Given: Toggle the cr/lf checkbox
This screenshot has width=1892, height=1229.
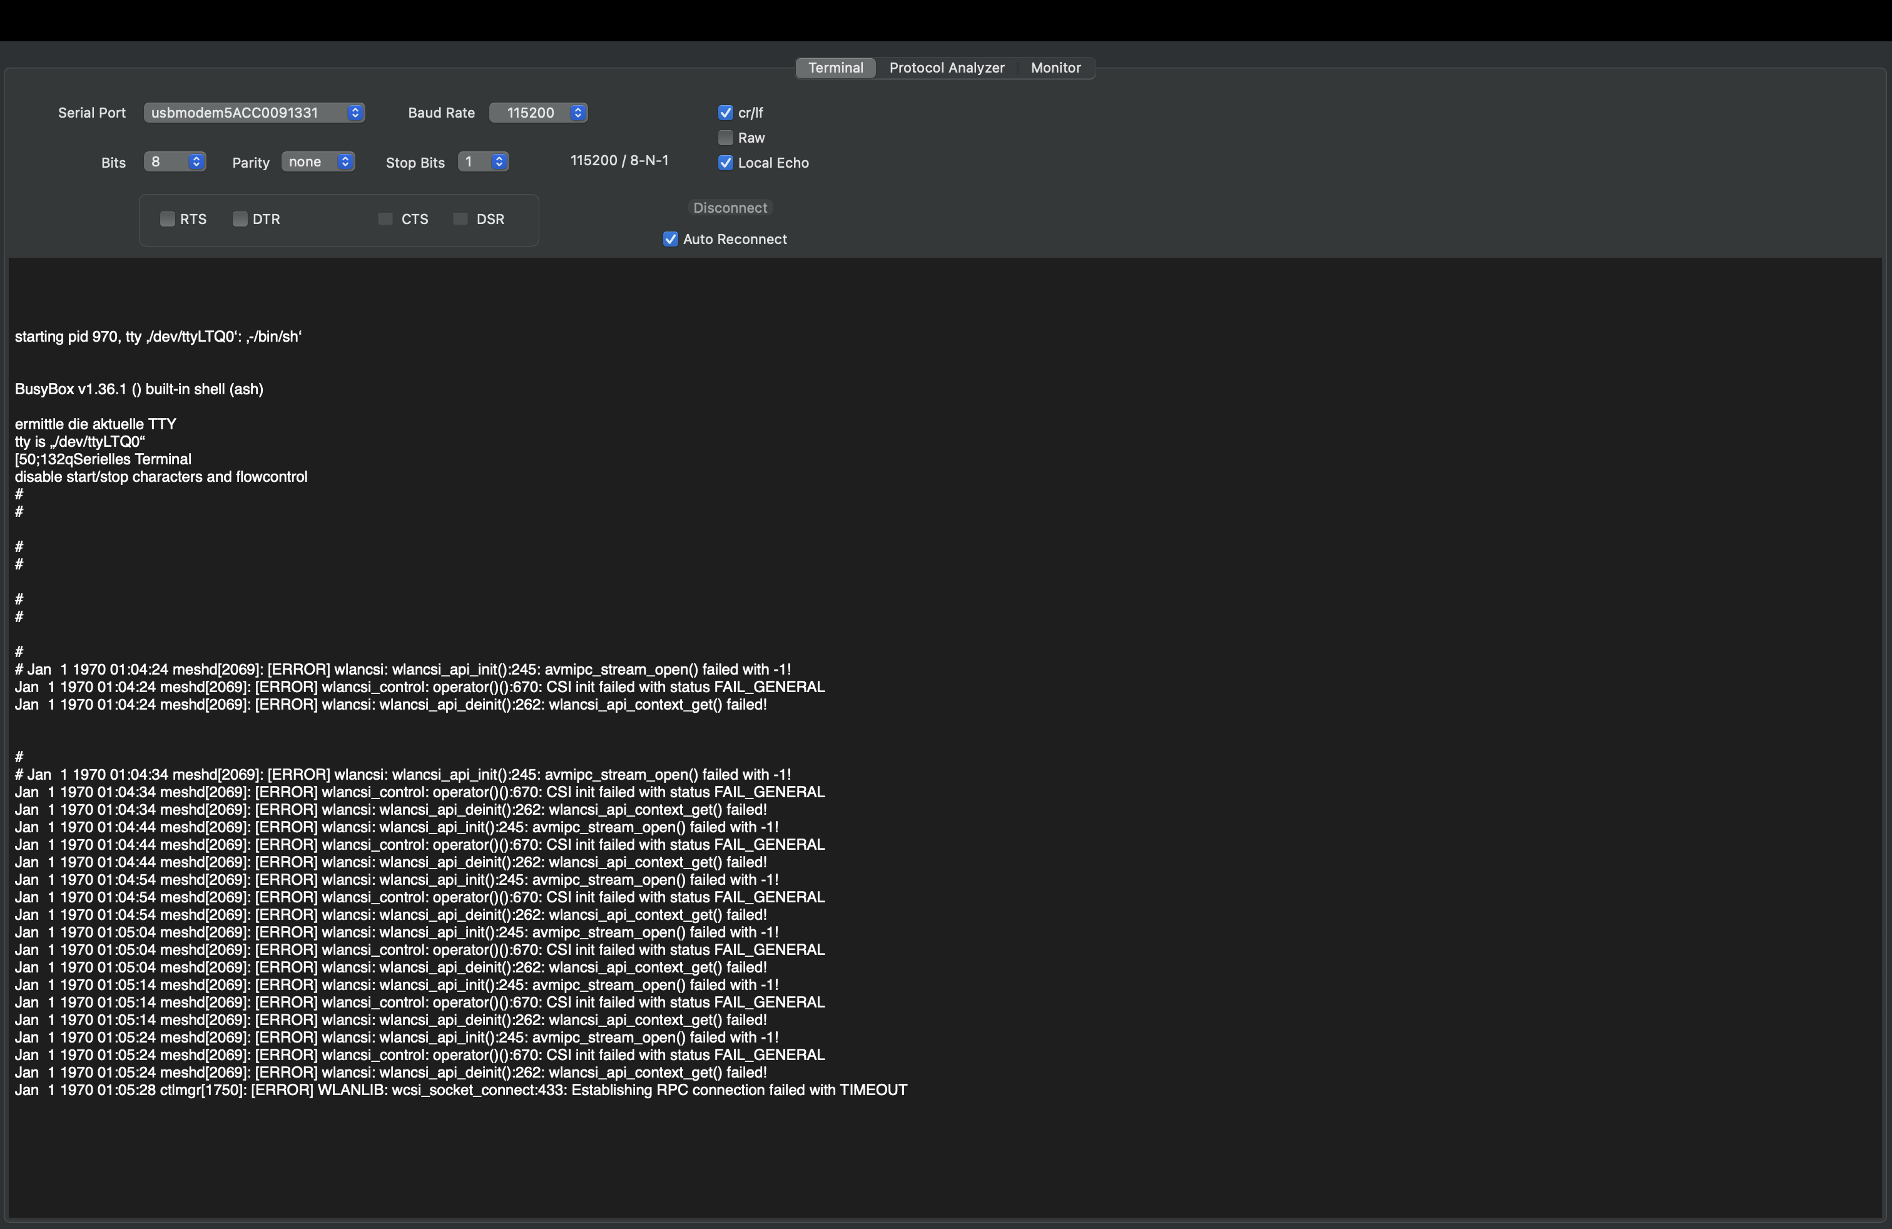Looking at the screenshot, I should [725, 113].
